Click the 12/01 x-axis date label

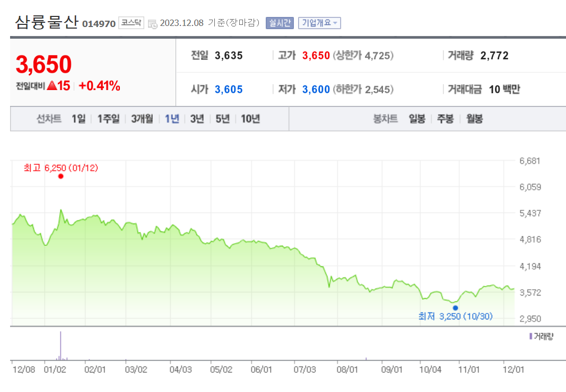pyautogui.click(x=513, y=370)
